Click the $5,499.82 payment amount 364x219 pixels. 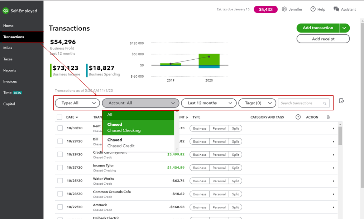(176, 154)
